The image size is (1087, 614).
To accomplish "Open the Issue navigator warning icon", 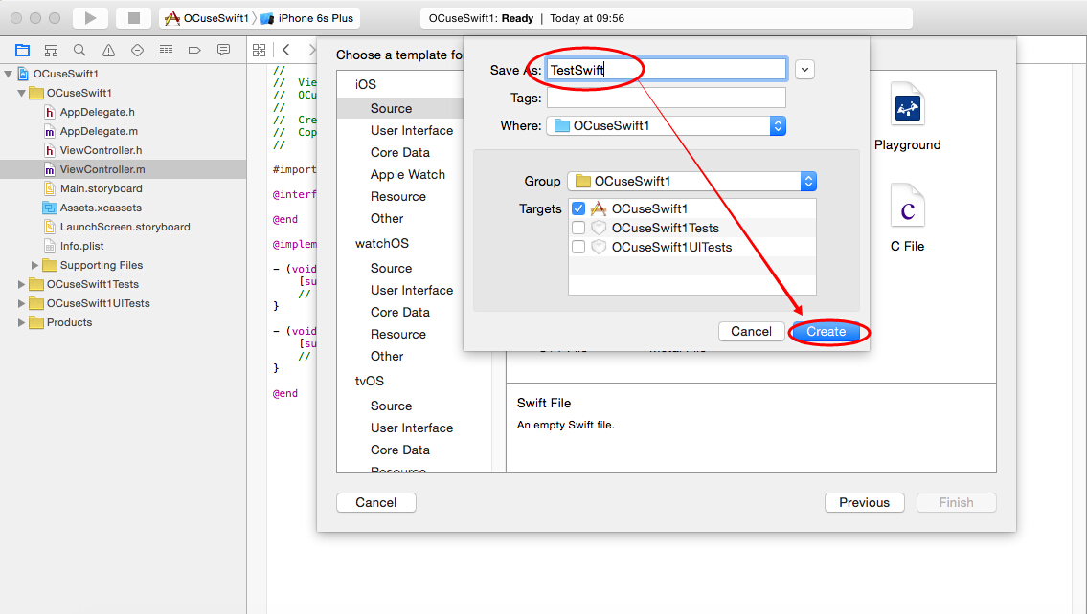I will [108, 50].
